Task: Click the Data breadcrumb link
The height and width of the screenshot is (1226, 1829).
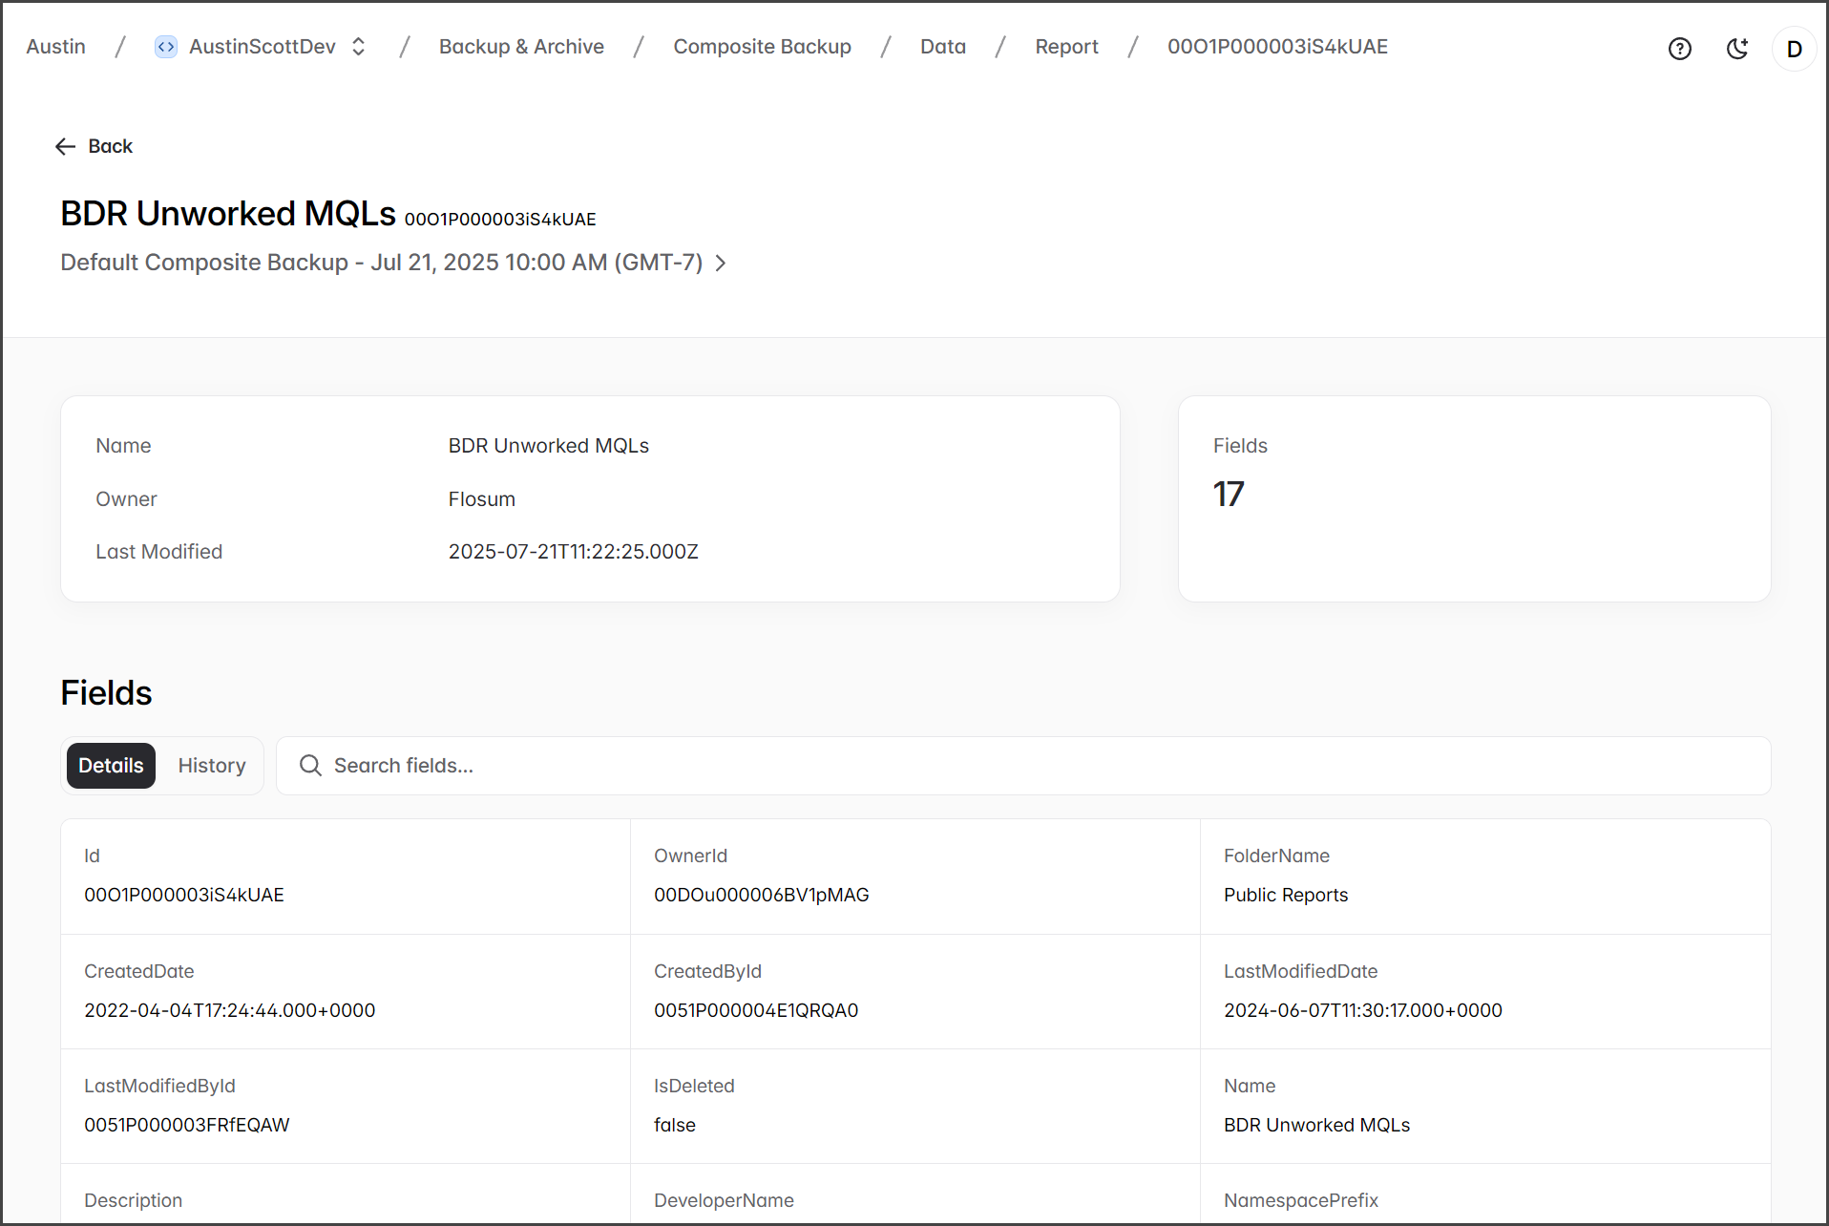Action: pos(942,47)
